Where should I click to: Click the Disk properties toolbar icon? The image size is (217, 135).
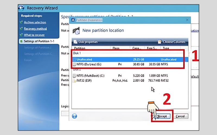(x=75, y=42)
